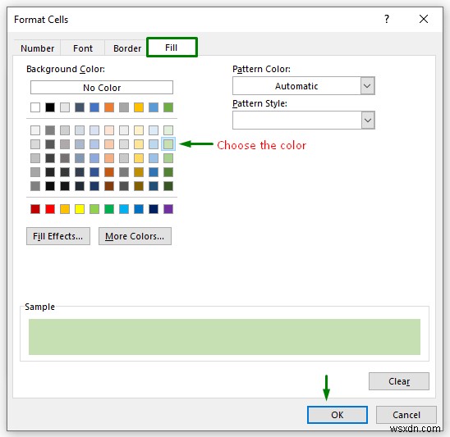Close the Format Cells dialog
450x437 pixels.
[424, 19]
